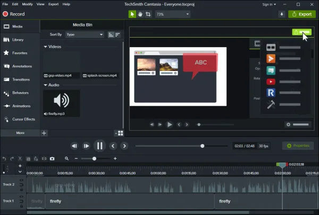Open the Properties panel button

tap(298, 146)
